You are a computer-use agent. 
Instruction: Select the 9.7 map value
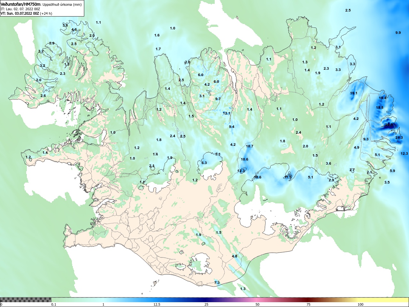tap(218, 99)
